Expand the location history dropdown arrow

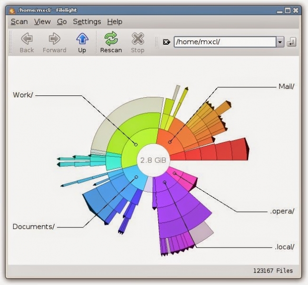tap(280, 42)
